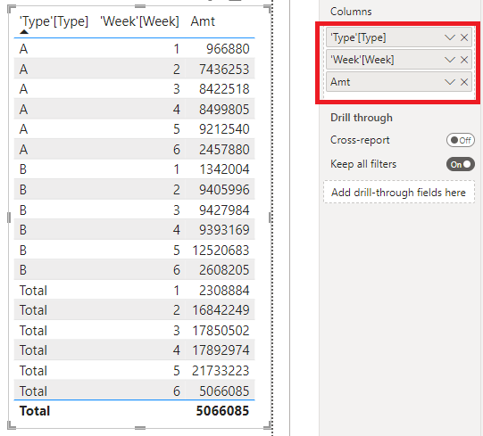Select the cell with value 9405996

(x=224, y=190)
